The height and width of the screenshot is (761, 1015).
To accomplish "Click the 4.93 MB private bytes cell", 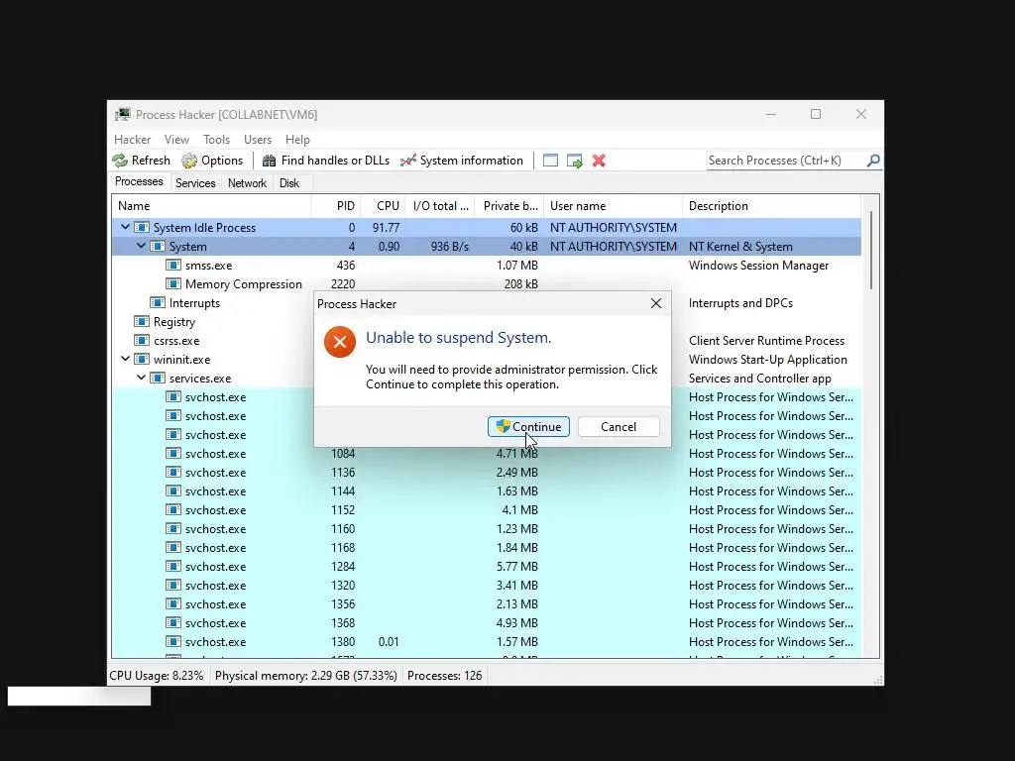I will point(516,623).
